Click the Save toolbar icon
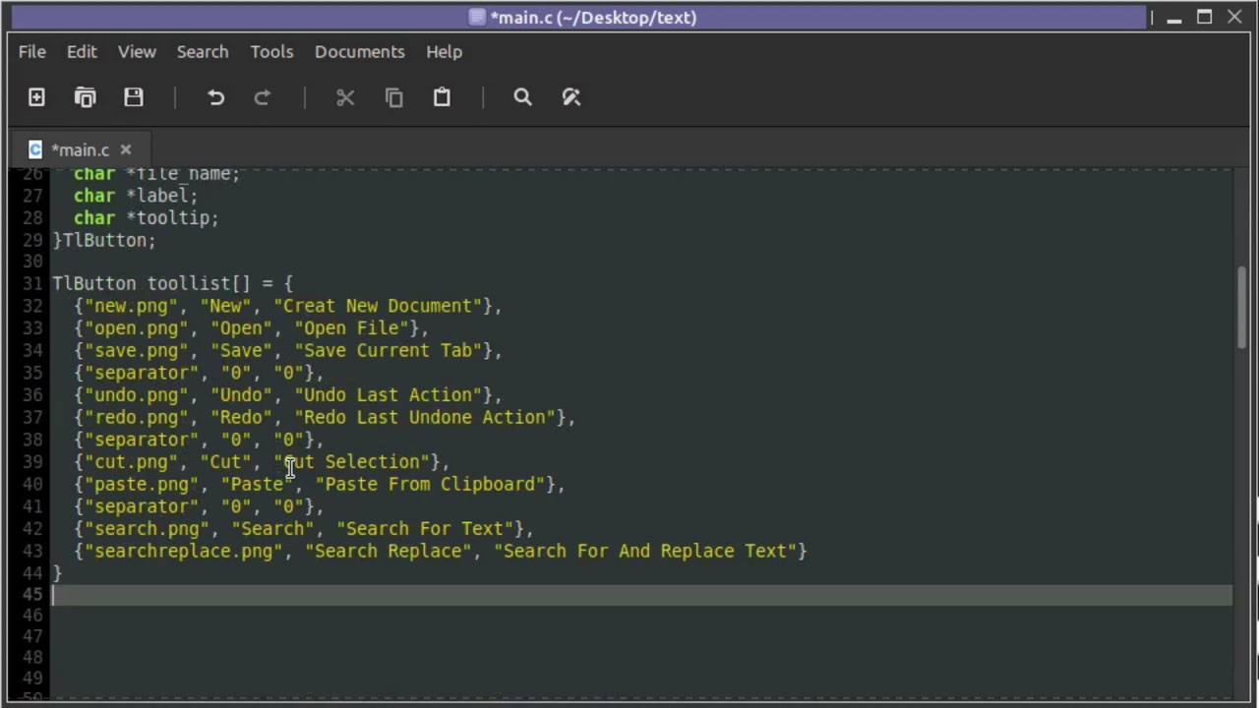 134,97
